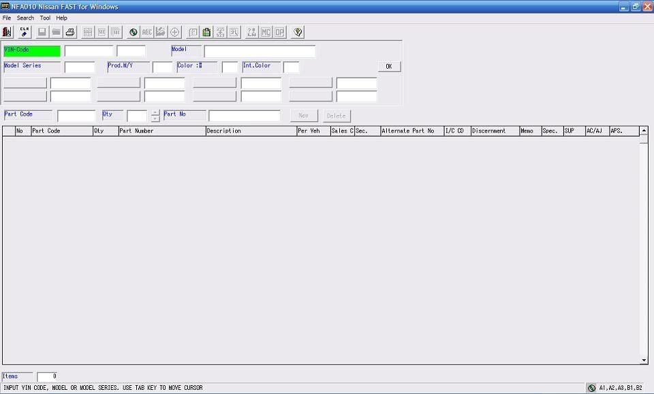Click the A1,A2,A3,B1,B2 status text
The height and width of the screenshot is (394, 654).
click(621, 388)
